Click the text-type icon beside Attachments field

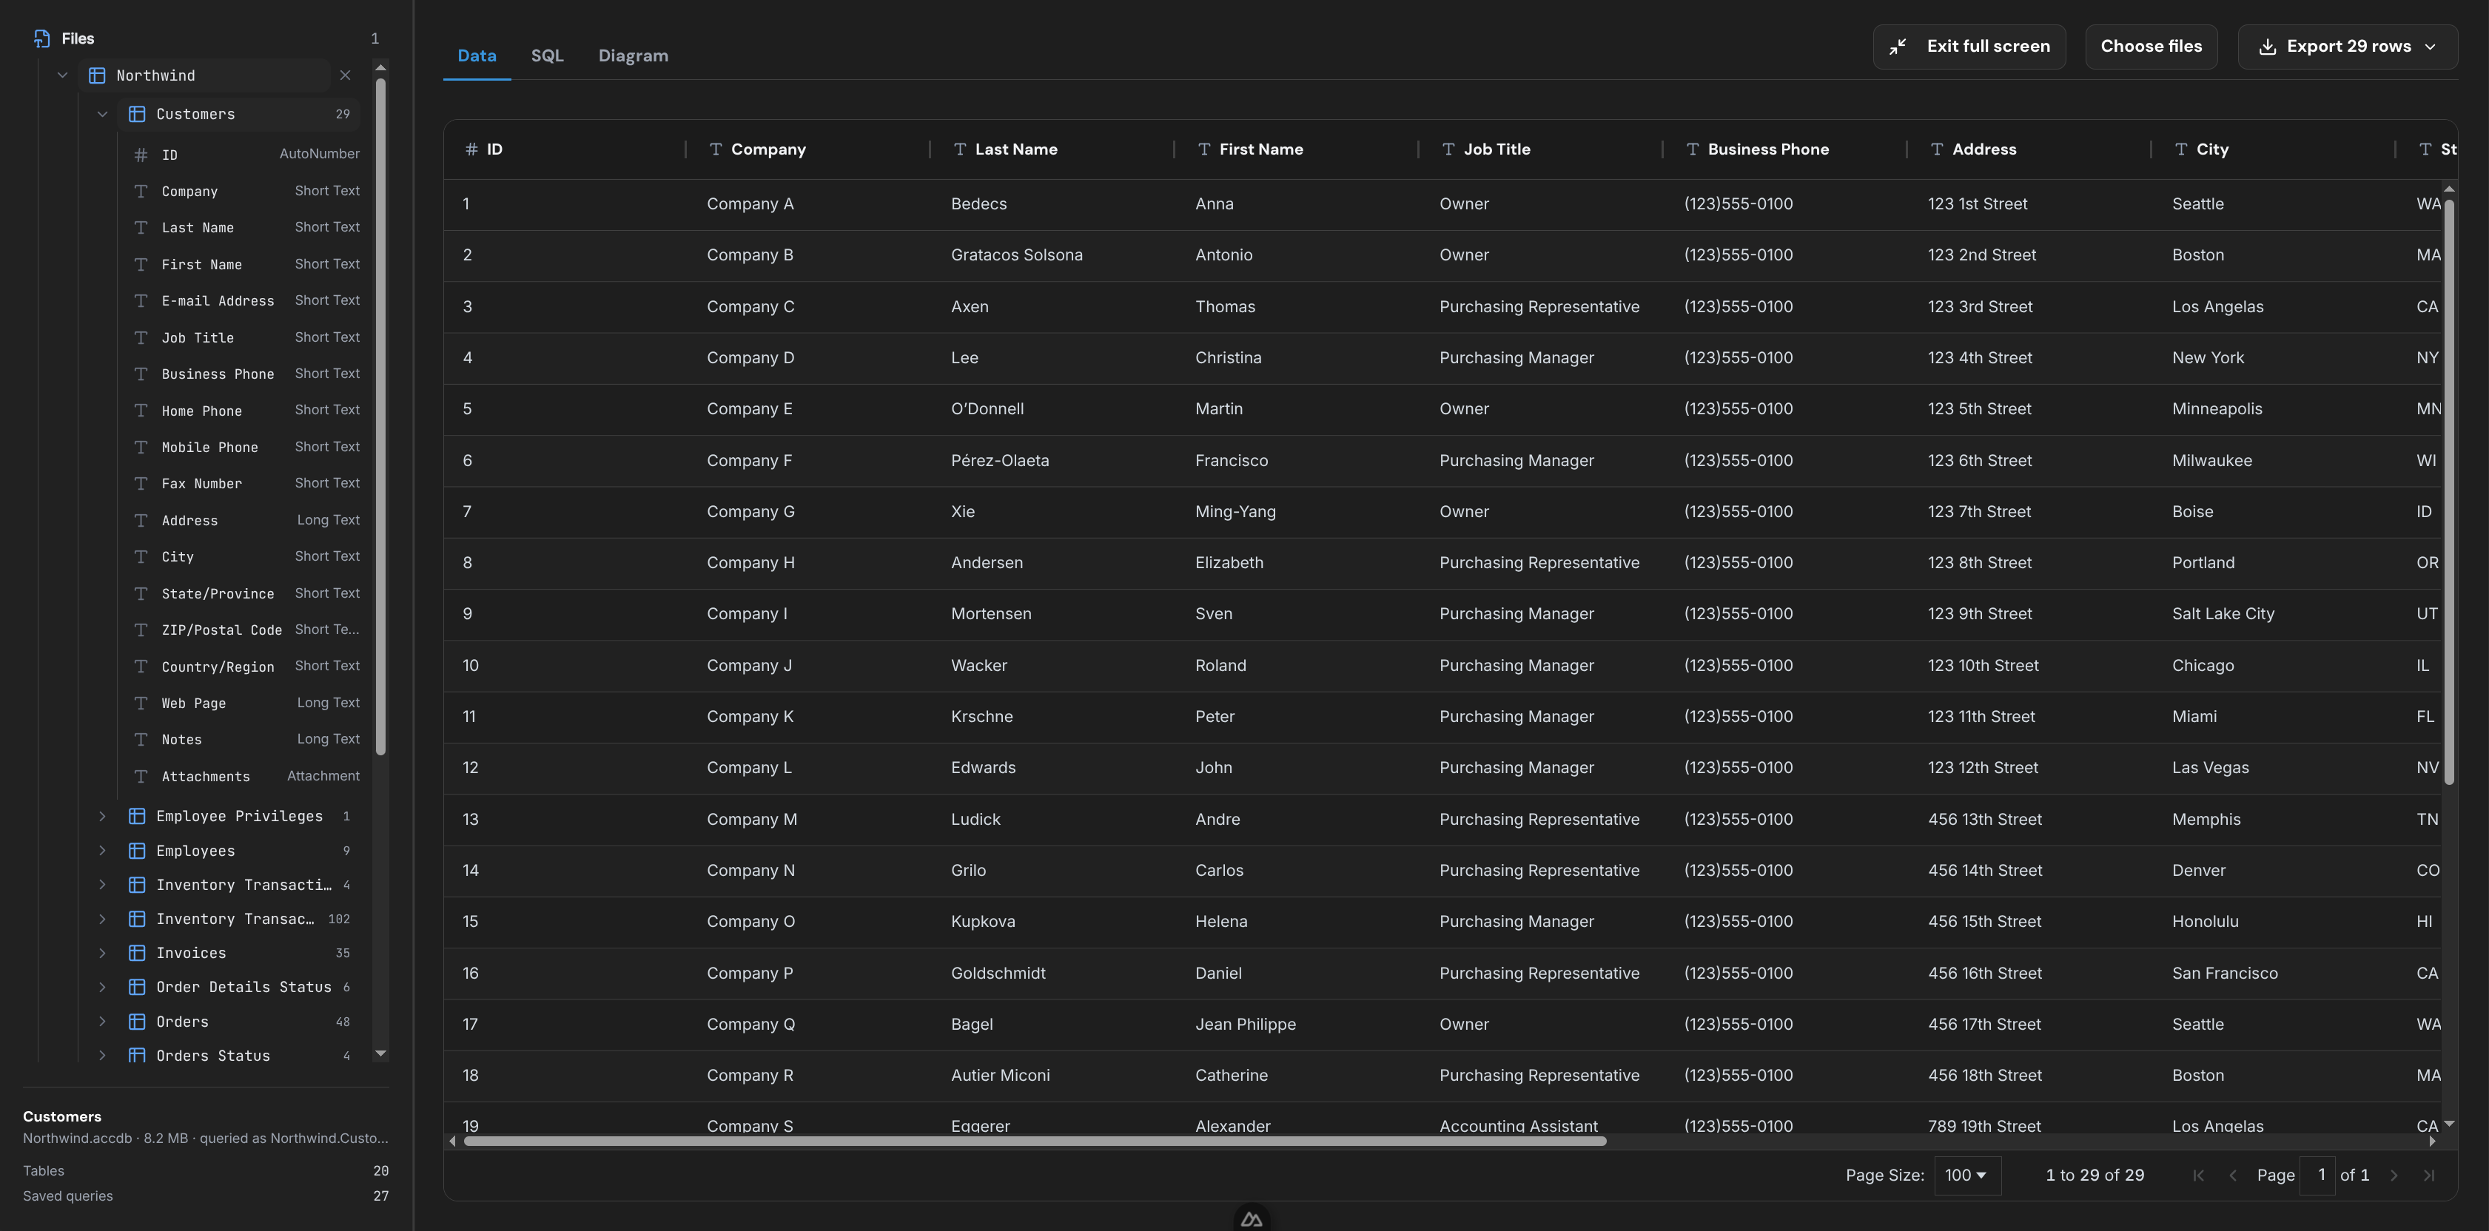(x=141, y=776)
